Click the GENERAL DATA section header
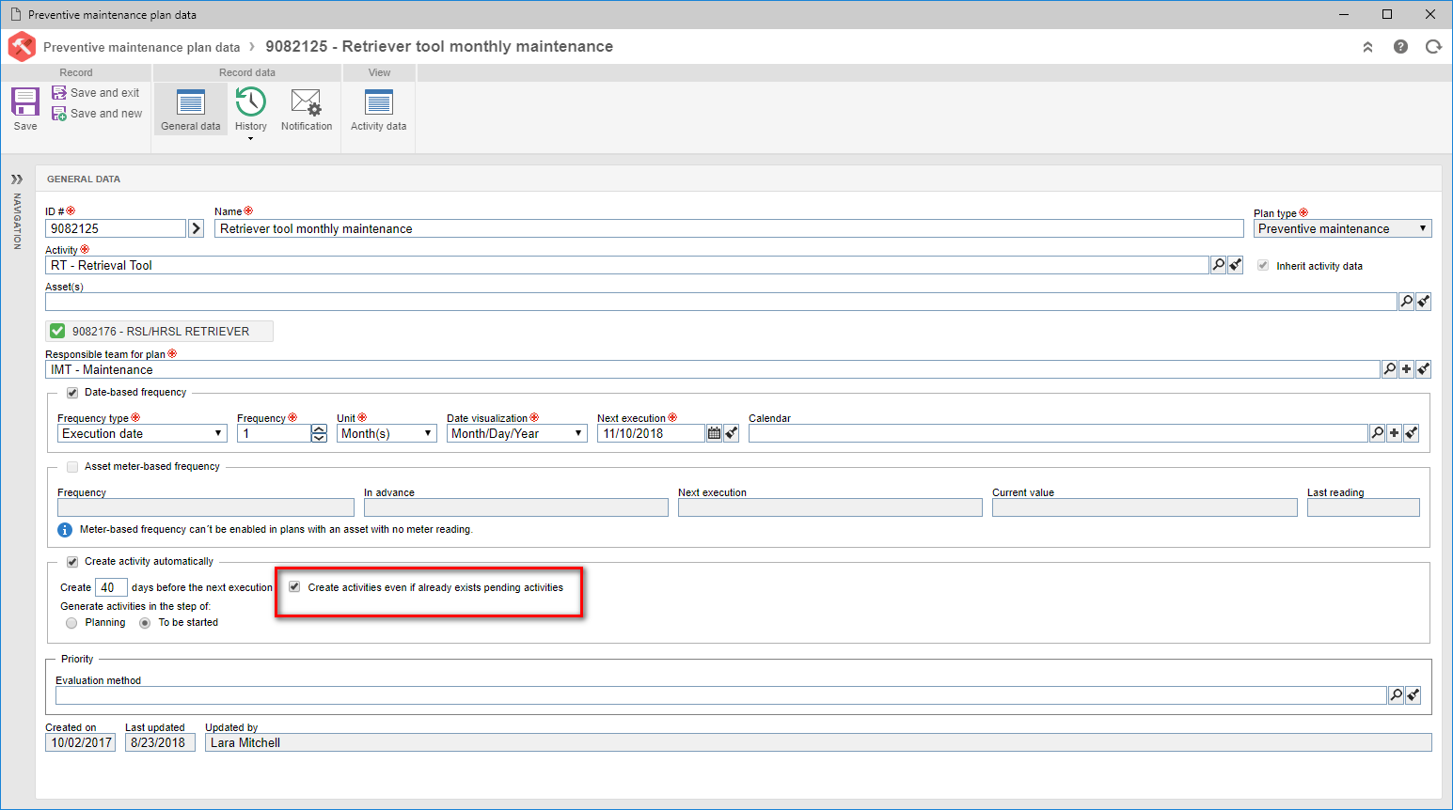The image size is (1453, 810). (x=84, y=179)
